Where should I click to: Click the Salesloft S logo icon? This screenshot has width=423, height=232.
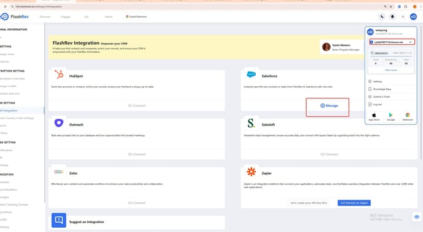tap(251, 123)
